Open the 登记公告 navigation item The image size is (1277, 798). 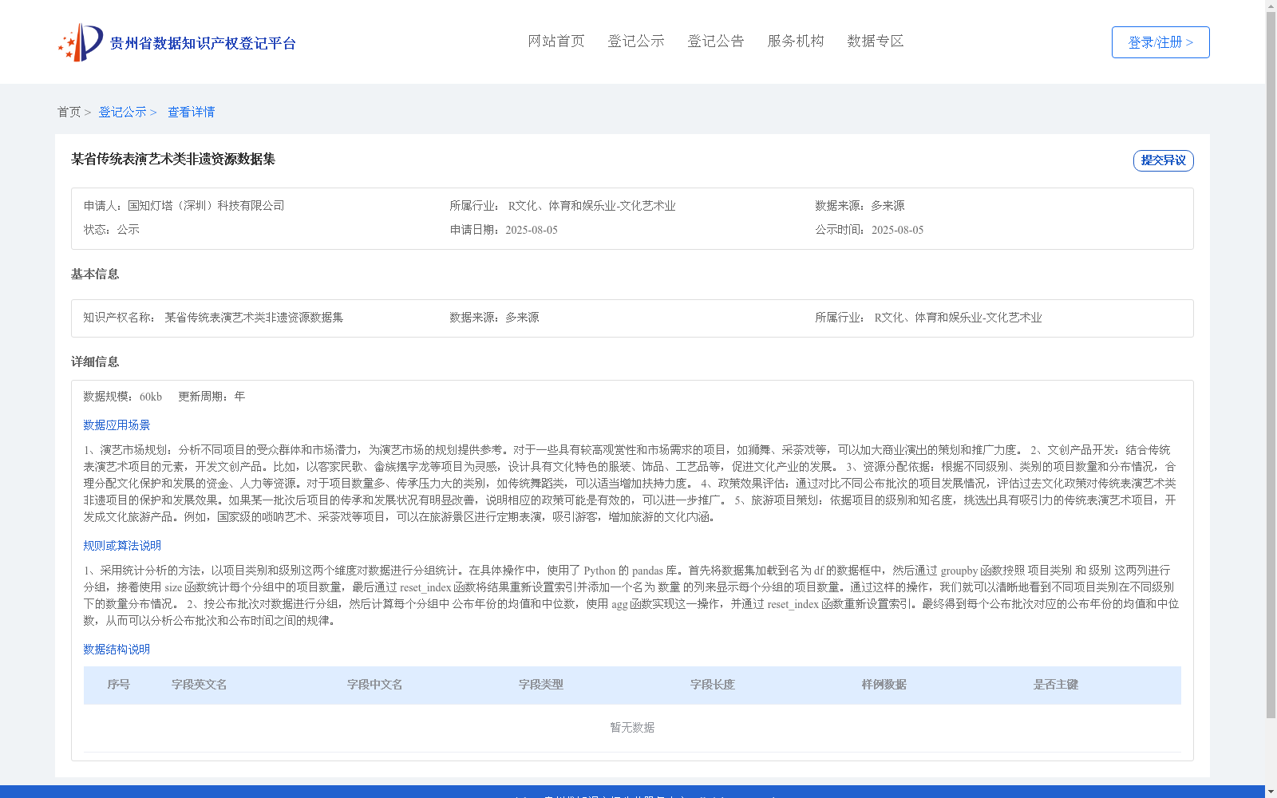[x=716, y=41]
